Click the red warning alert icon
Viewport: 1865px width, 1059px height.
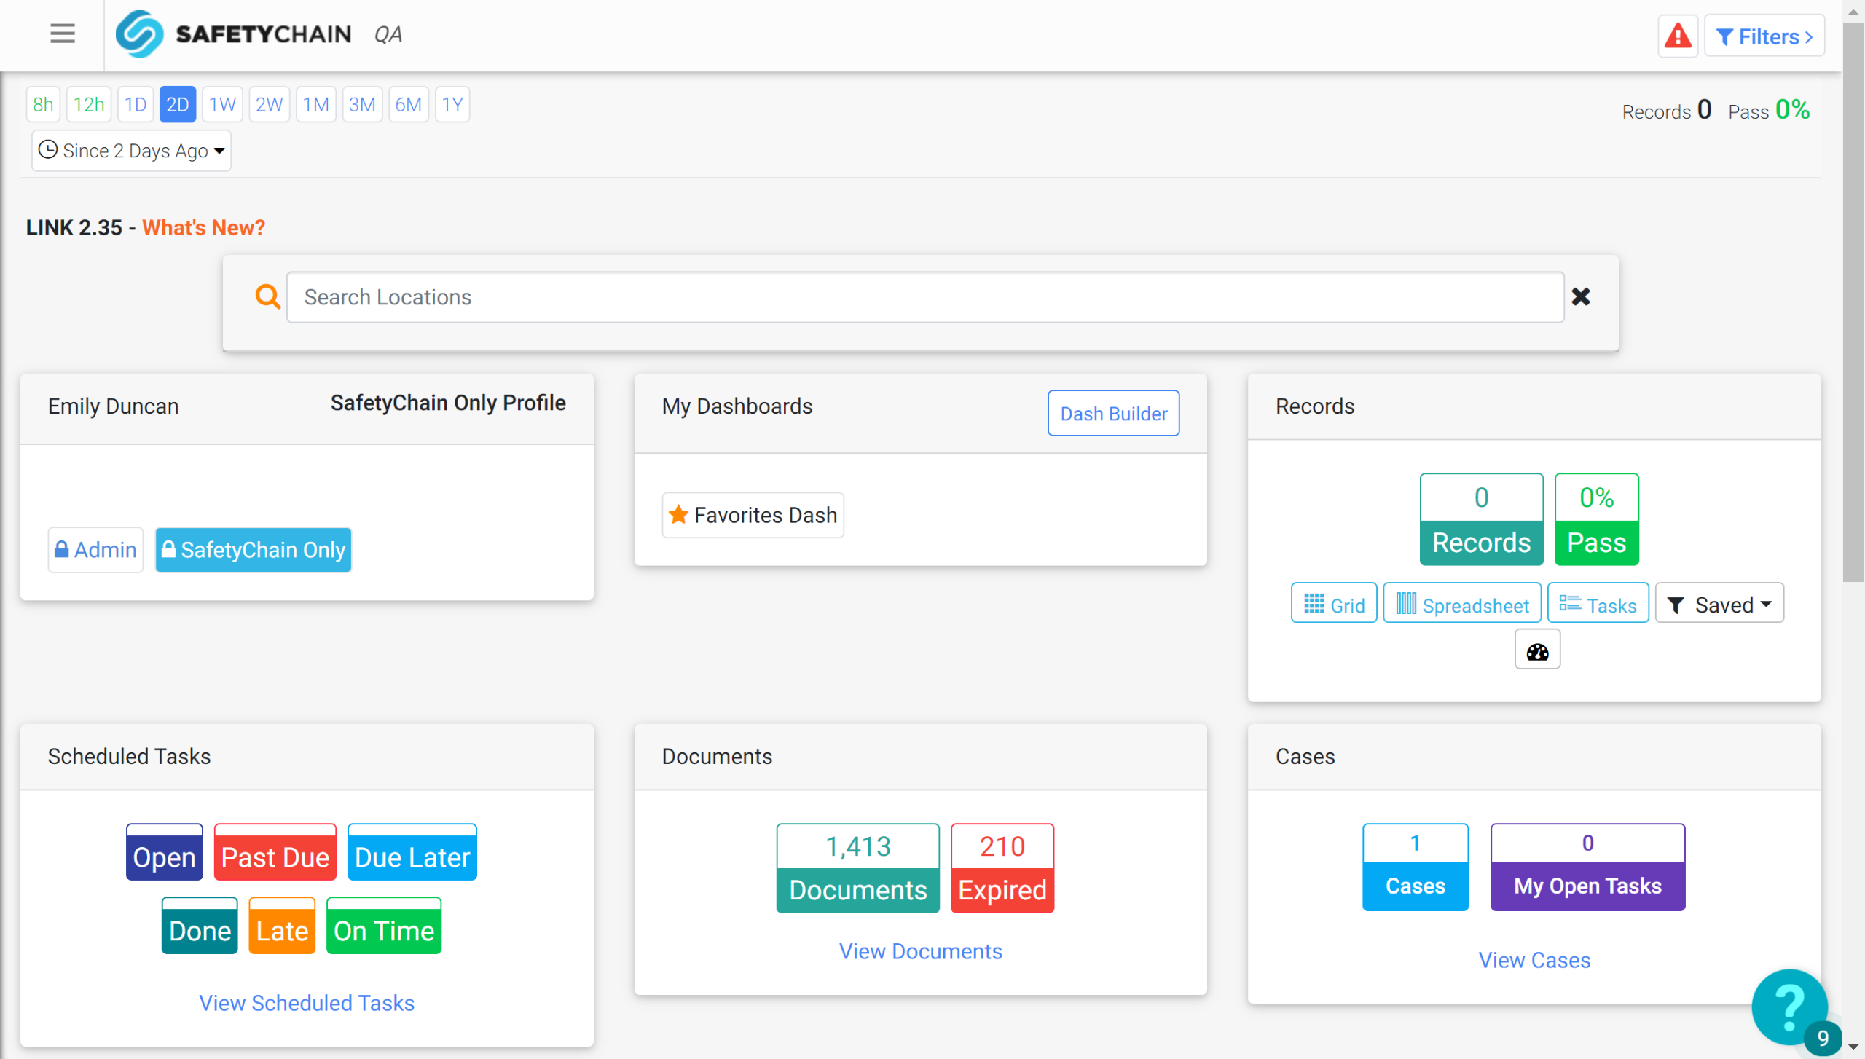(x=1678, y=36)
